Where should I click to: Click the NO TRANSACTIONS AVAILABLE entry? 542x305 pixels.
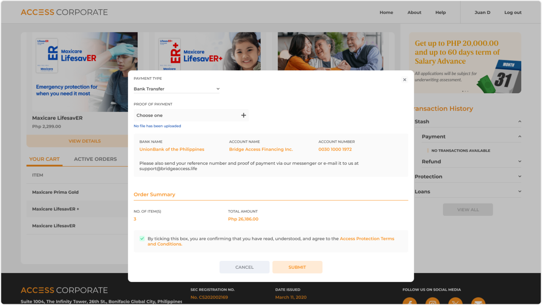click(x=461, y=151)
